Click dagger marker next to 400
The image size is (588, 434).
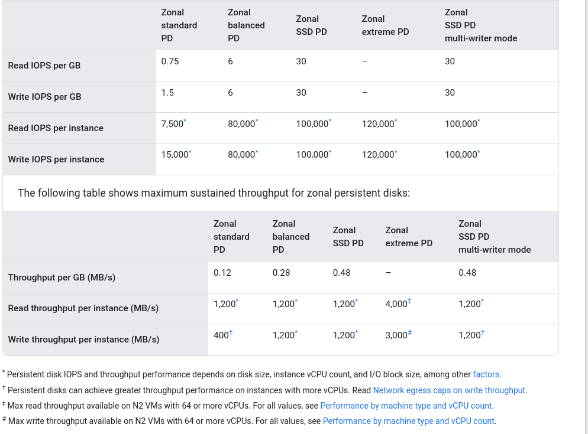pos(231,332)
